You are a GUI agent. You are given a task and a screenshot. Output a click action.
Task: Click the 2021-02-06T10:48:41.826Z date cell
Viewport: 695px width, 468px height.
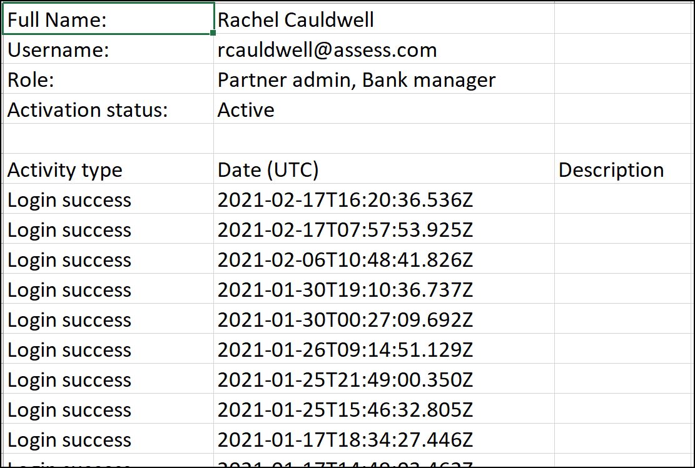click(x=345, y=260)
